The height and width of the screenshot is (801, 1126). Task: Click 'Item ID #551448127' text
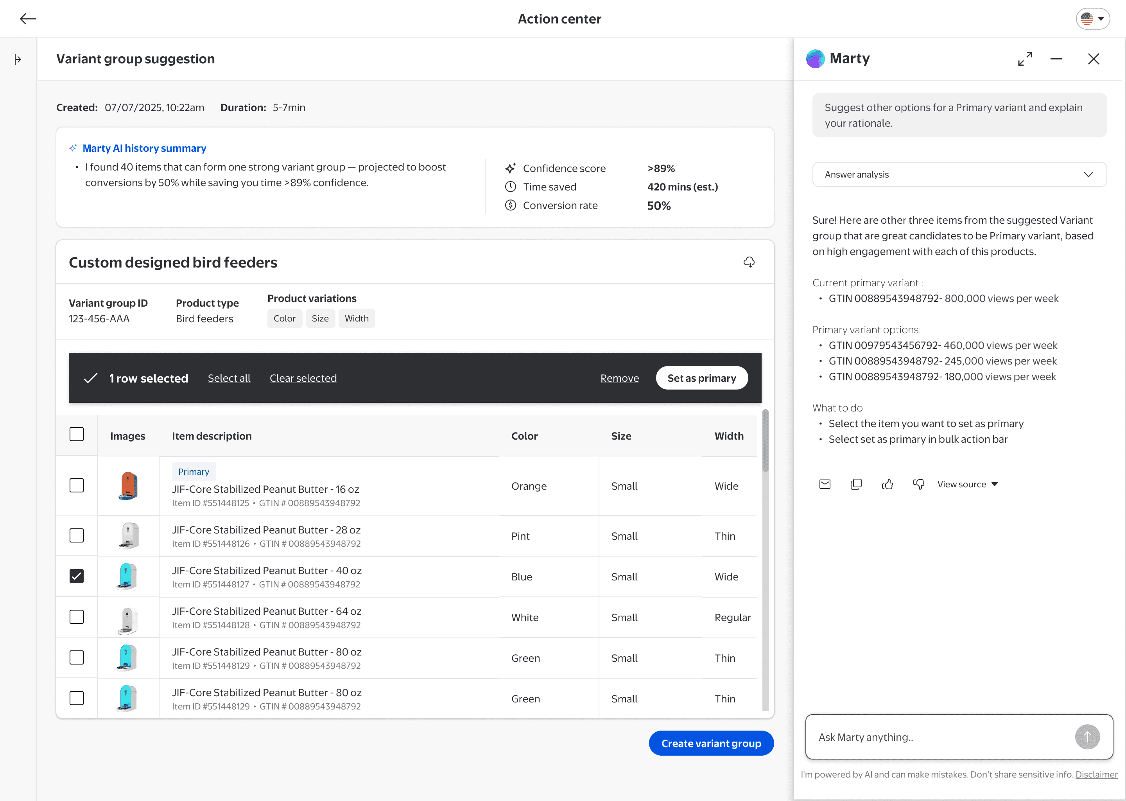(210, 584)
